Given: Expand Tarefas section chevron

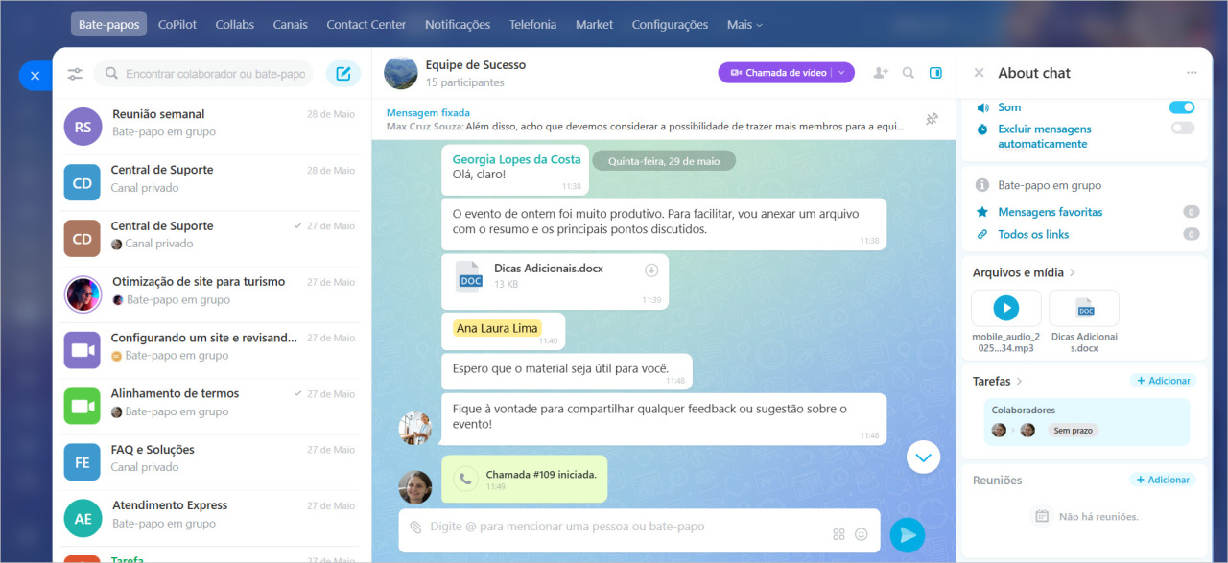Looking at the screenshot, I should [x=1020, y=381].
